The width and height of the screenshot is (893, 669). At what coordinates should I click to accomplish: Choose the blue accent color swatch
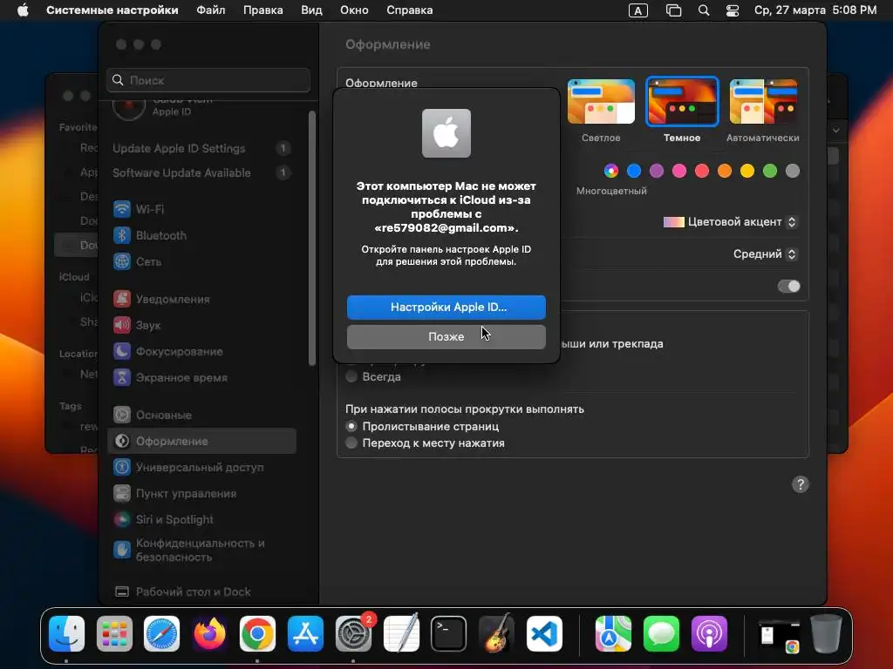click(x=634, y=171)
